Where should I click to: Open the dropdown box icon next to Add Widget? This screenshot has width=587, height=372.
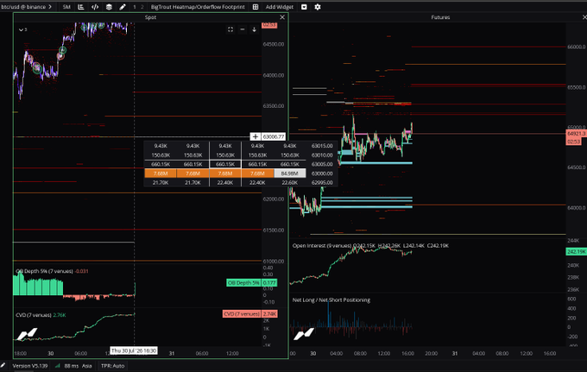click(x=304, y=7)
